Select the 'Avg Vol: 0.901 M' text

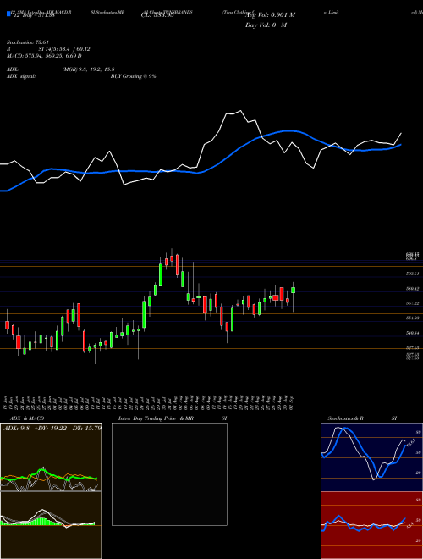(x=270, y=15)
